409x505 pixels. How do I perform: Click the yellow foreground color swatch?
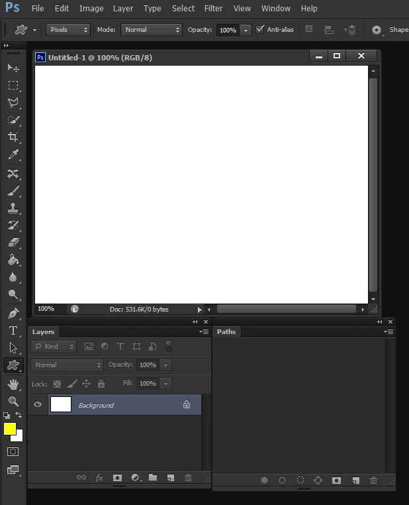pyautogui.click(x=10, y=429)
